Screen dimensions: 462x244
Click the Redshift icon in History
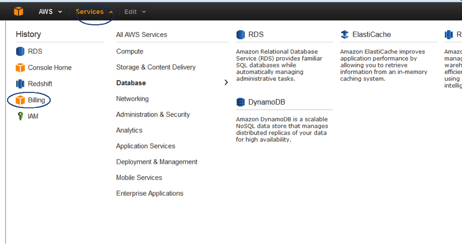point(20,84)
